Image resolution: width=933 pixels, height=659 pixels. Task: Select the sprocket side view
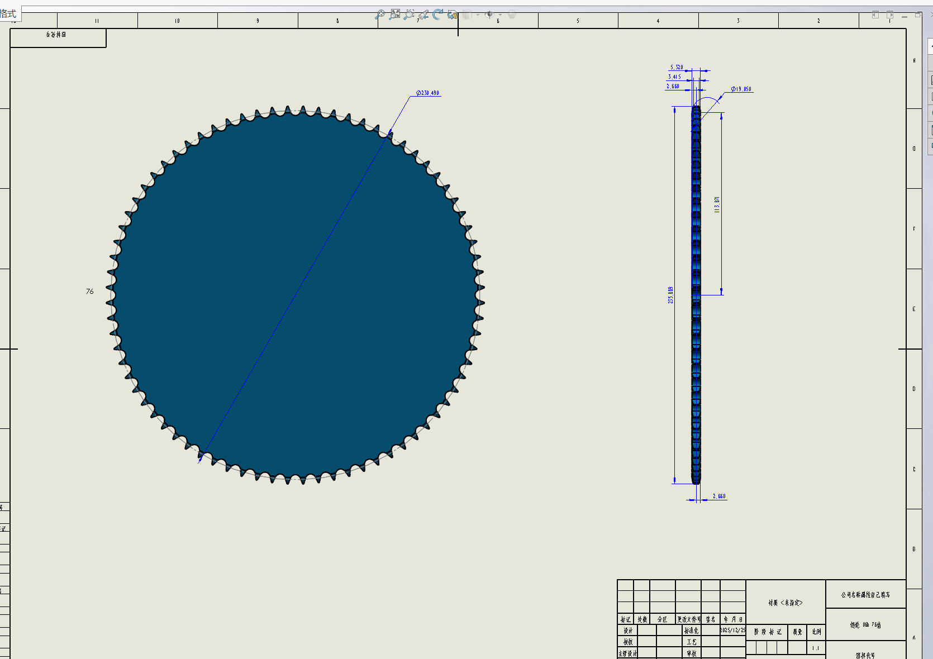coord(696,295)
